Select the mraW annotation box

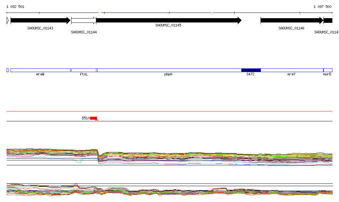(x=40, y=70)
